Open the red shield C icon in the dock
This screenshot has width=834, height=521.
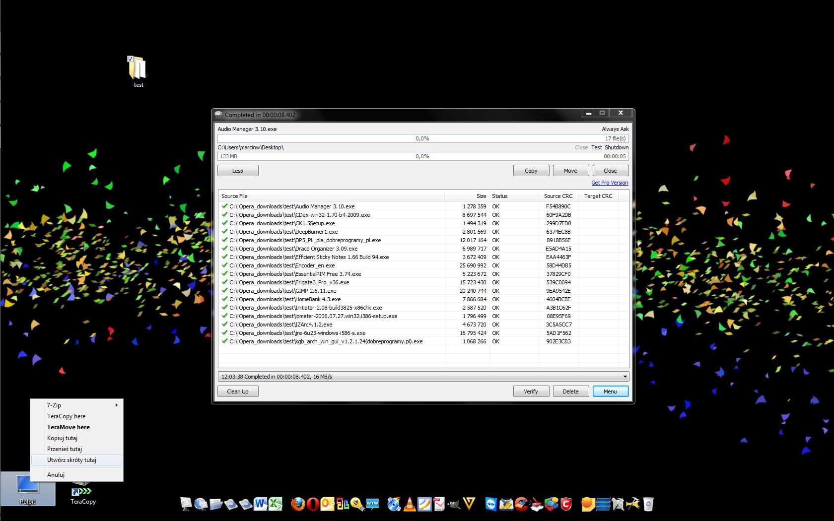(x=566, y=504)
